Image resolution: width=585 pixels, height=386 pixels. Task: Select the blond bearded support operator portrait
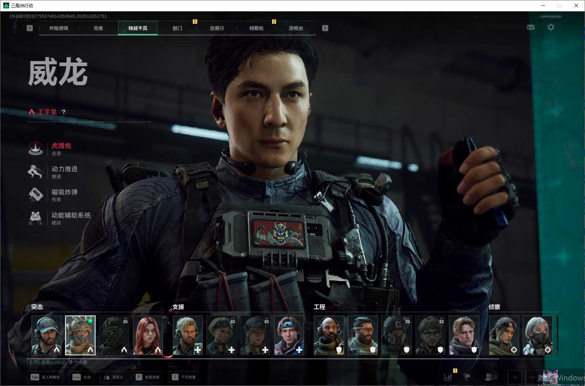coord(188,336)
